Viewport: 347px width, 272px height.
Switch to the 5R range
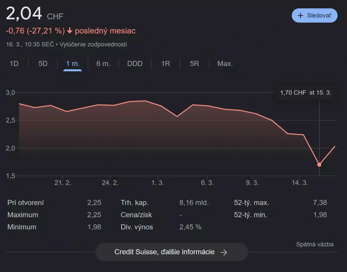pyautogui.click(x=194, y=64)
